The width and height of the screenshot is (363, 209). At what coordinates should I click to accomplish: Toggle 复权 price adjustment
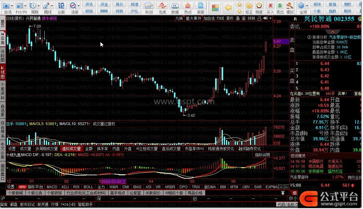(230, 18)
